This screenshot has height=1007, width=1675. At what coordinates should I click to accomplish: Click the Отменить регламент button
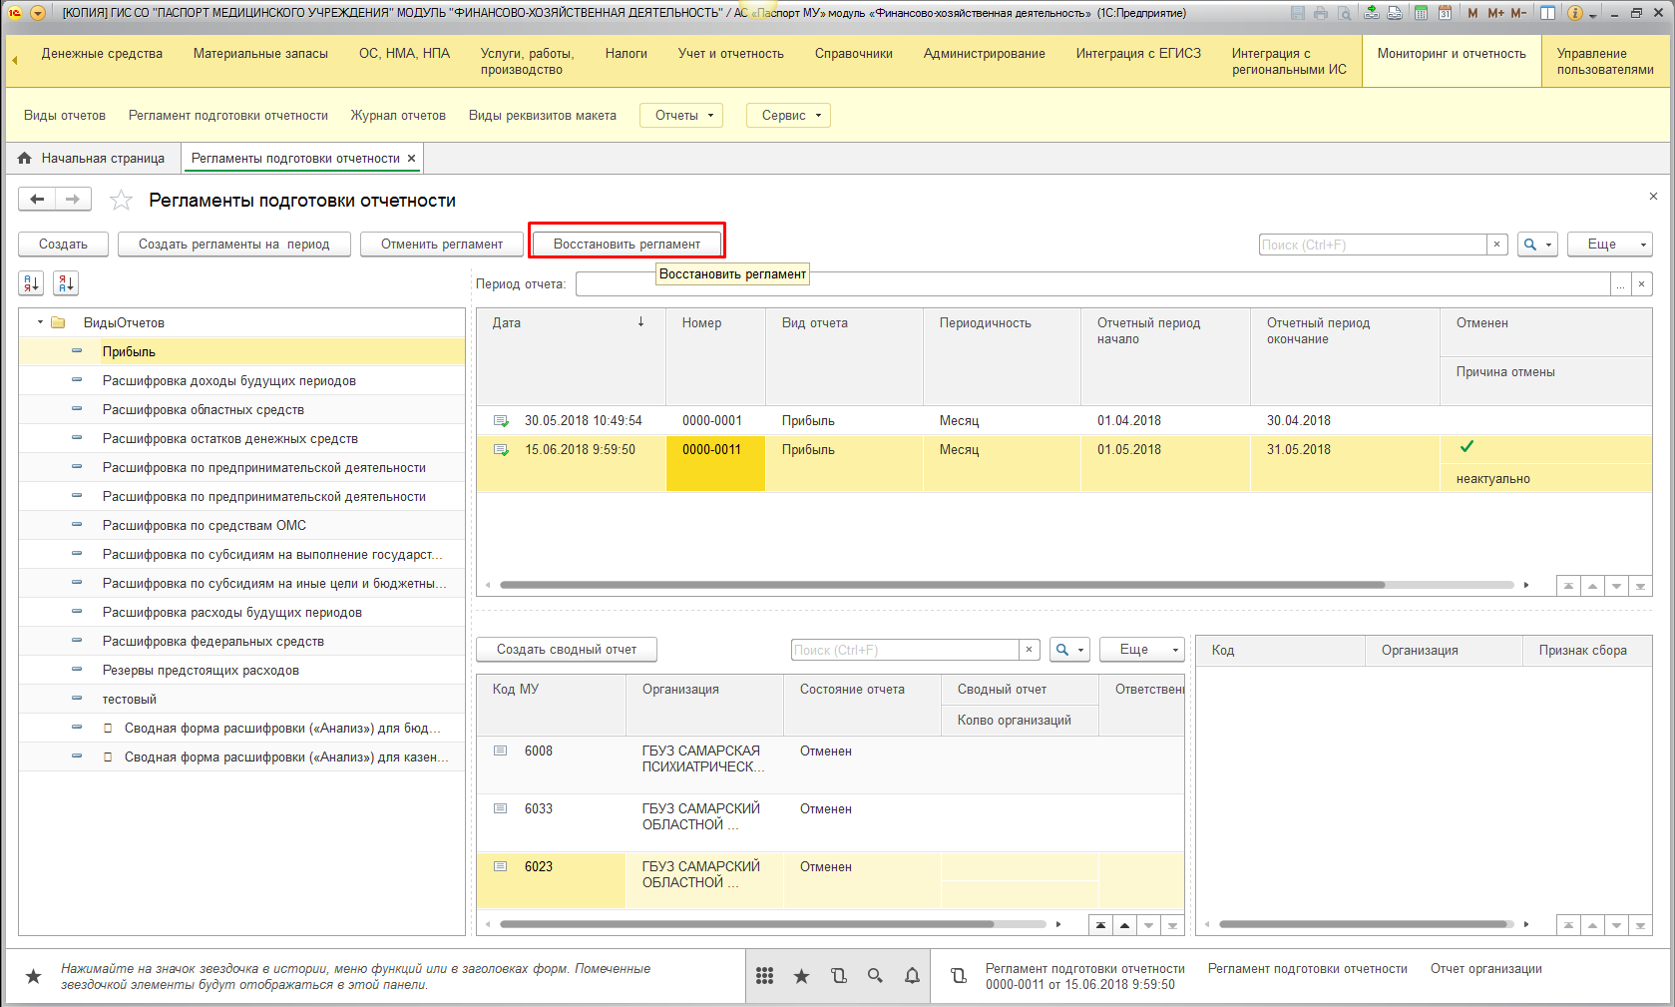pos(442,245)
